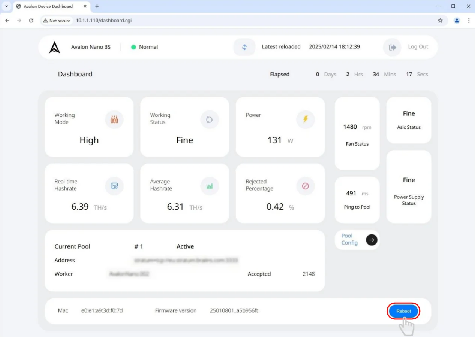Select the Avalon Device Dashboard tab
The image size is (475, 337).
click(x=48, y=6)
